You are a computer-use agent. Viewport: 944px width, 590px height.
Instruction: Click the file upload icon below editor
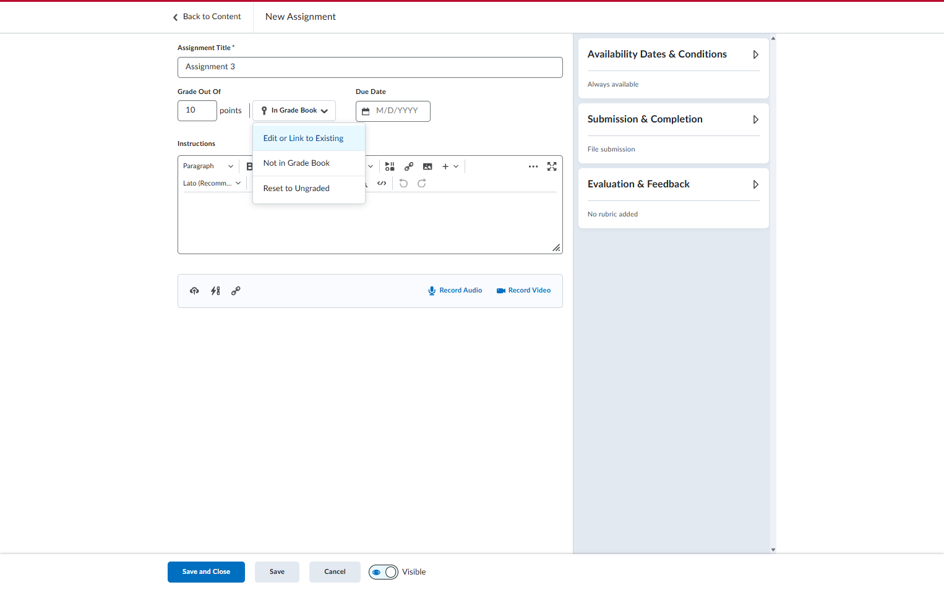click(x=194, y=291)
